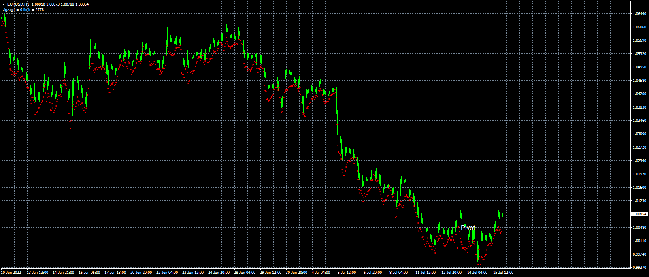Click the 30 Jun 20:00 time label
Screen dimensions: 649x277
(296, 272)
